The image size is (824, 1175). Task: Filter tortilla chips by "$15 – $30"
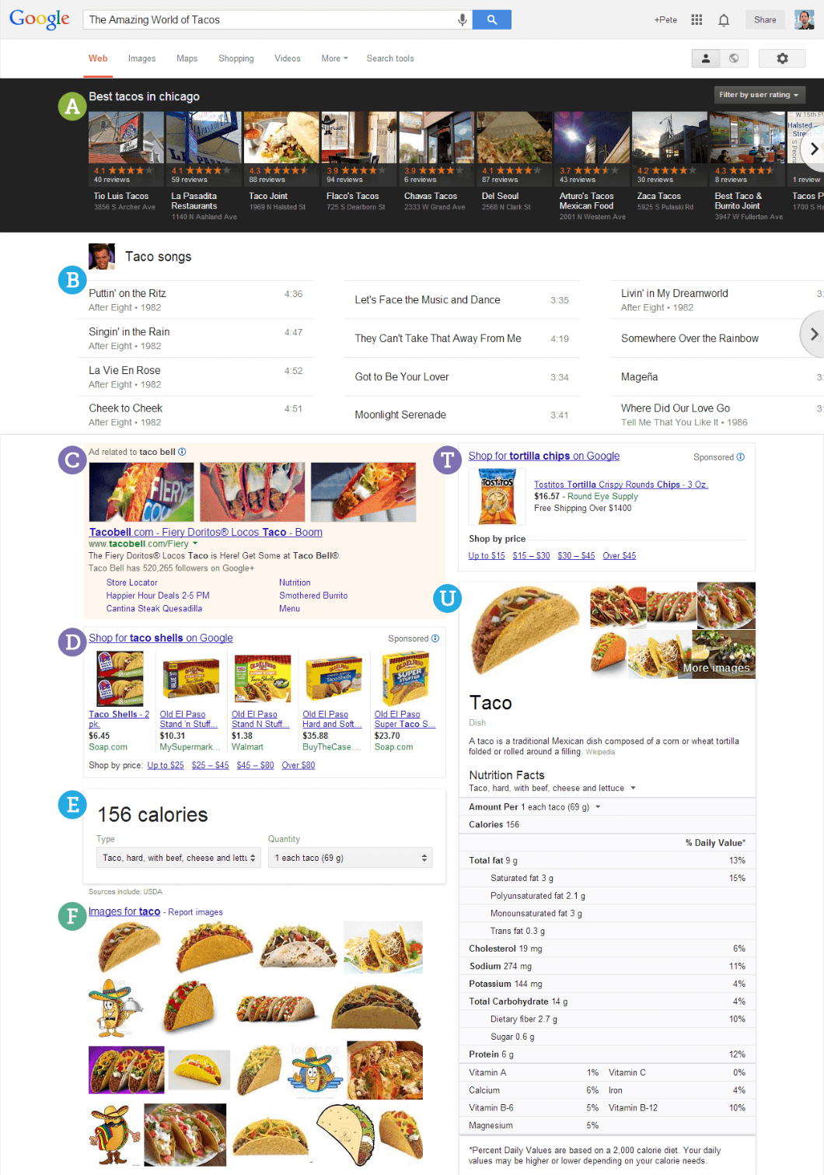pyautogui.click(x=531, y=556)
